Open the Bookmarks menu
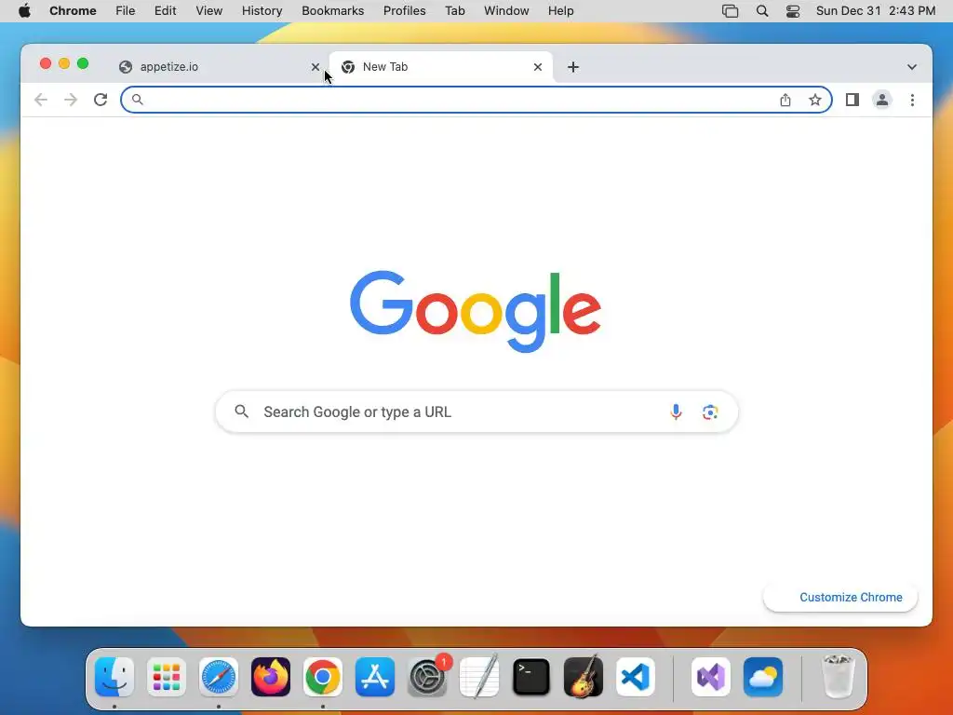This screenshot has height=715, width=953. [332, 11]
